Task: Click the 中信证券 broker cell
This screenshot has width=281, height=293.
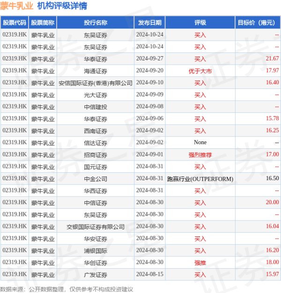Action: click(x=96, y=203)
